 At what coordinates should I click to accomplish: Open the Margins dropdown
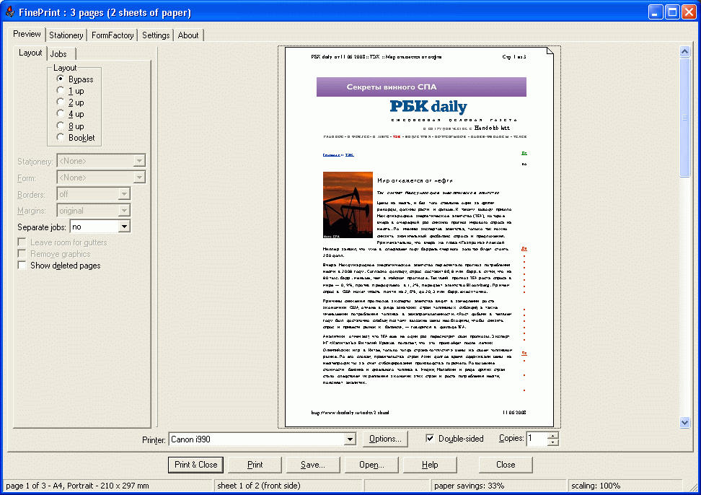pos(125,209)
